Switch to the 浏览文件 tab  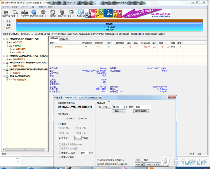(64, 39)
